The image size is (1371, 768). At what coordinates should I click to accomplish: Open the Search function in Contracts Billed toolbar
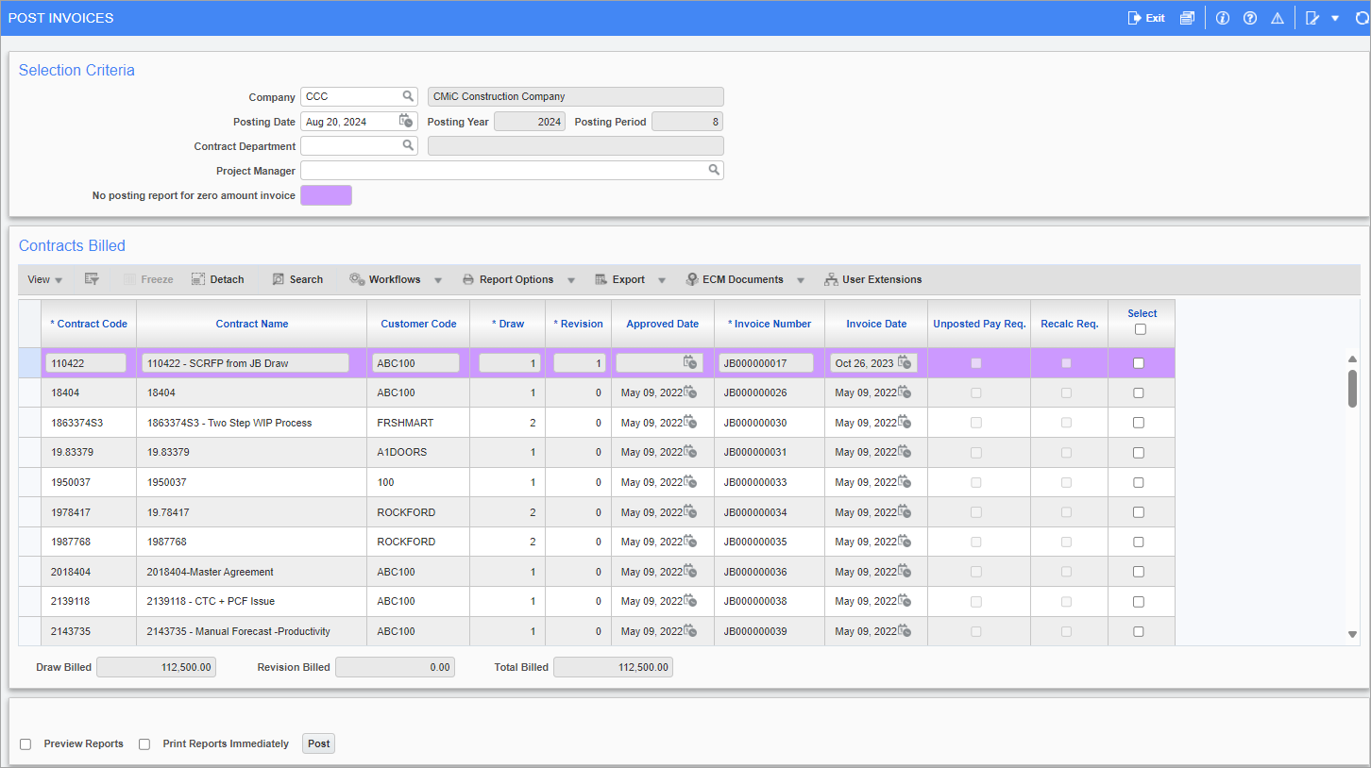pos(297,278)
